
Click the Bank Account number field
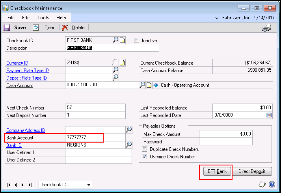pyautogui.click(x=95, y=137)
